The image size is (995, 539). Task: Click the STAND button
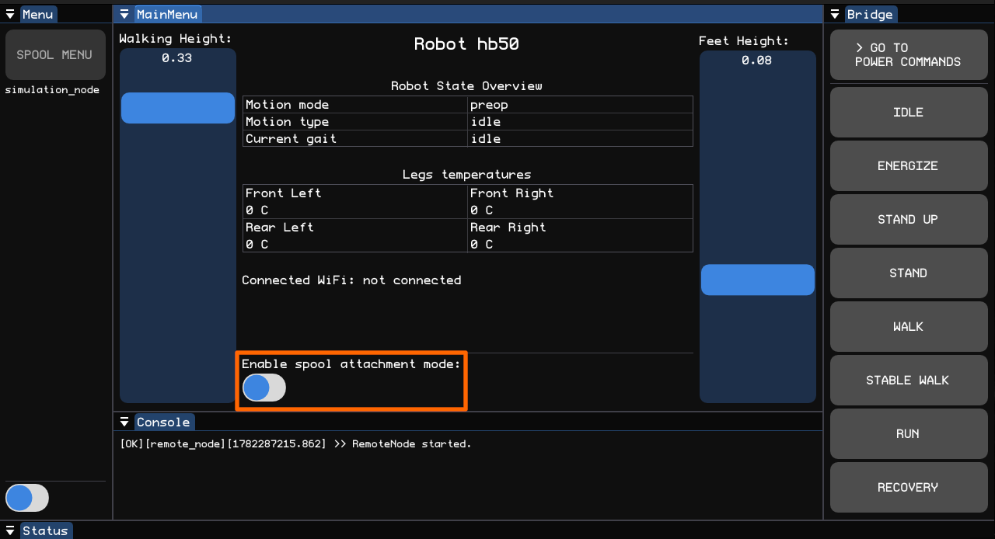pyautogui.click(x=908, y=273)
